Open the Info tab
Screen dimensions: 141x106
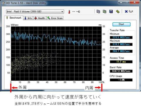click(28, 18)
